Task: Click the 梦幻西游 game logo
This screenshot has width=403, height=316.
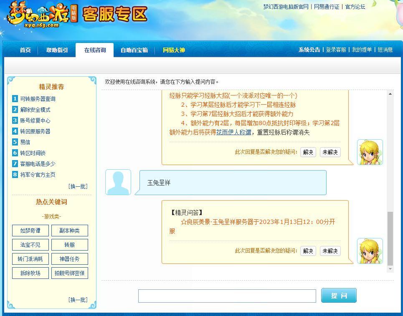Action: coord(43,15)
